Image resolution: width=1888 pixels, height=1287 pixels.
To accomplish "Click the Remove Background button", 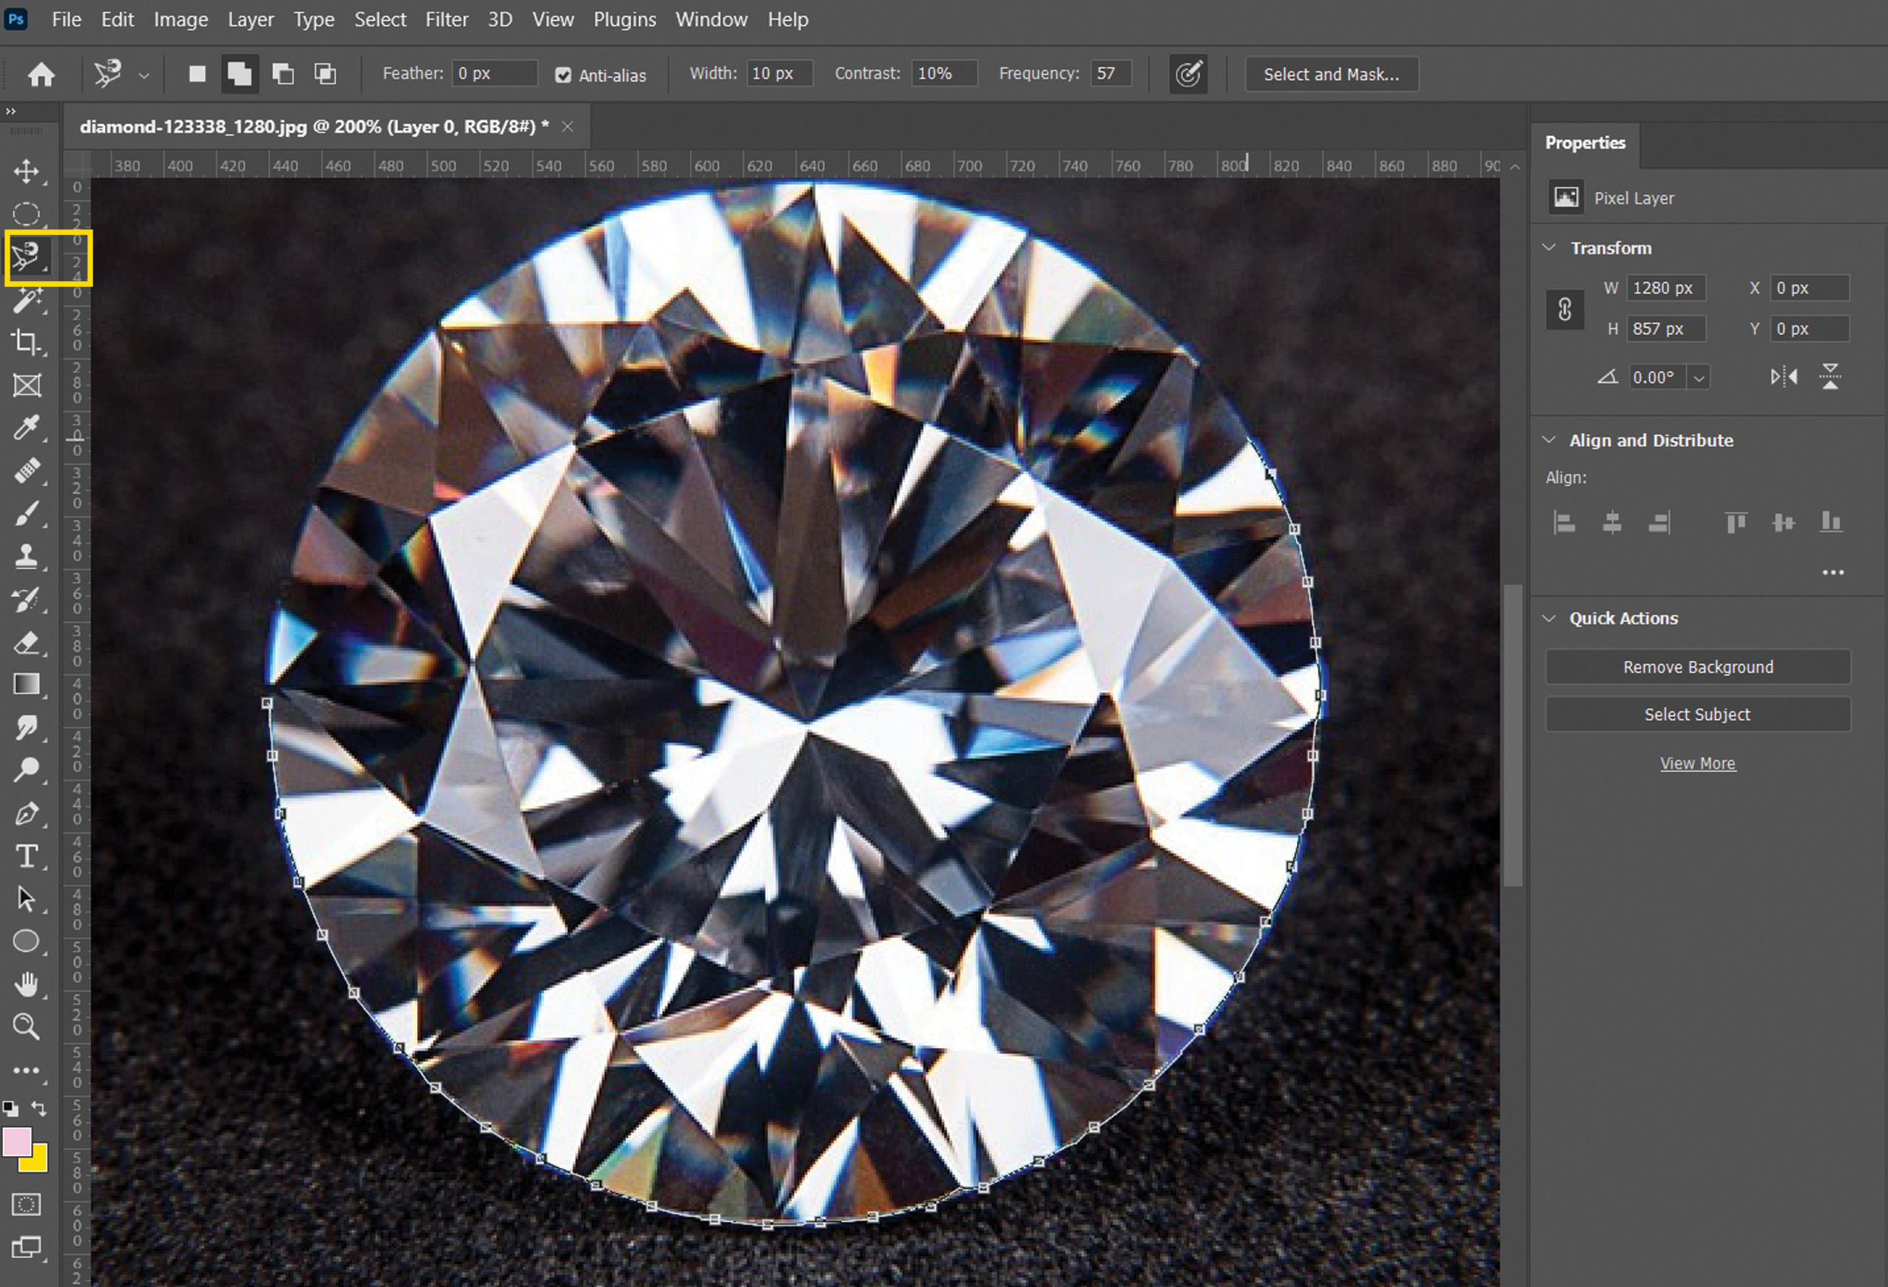I will [x=1697, y=667].
